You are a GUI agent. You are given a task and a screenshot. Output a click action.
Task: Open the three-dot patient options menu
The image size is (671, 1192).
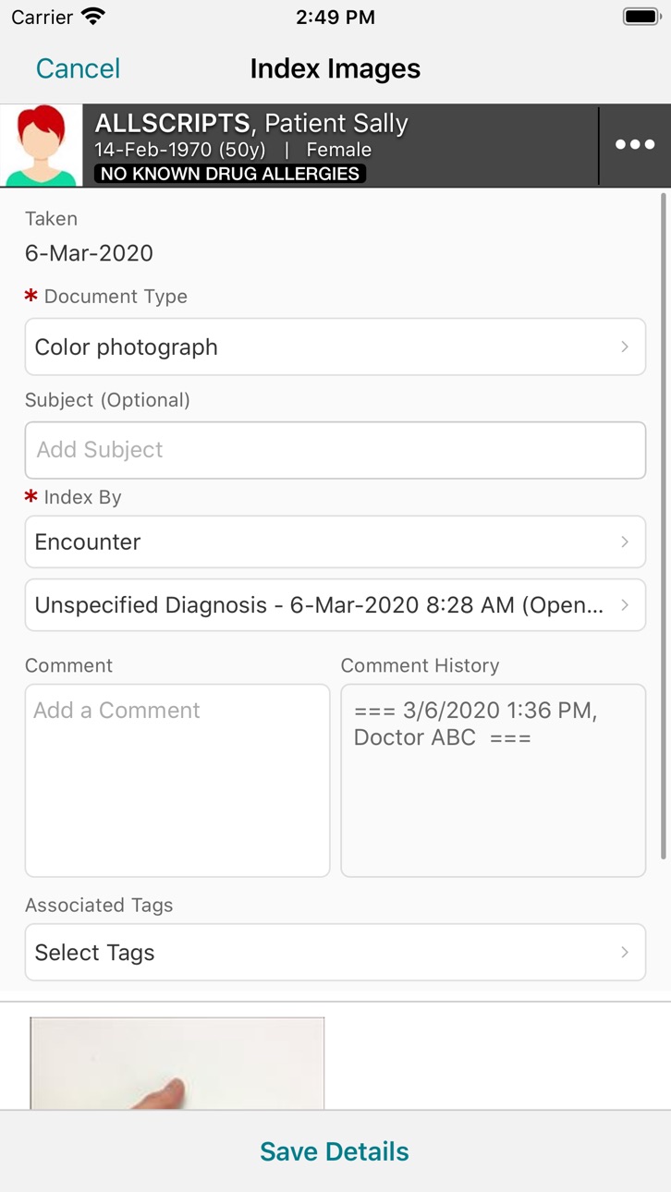pyautogui.click(x=635, y=145)
